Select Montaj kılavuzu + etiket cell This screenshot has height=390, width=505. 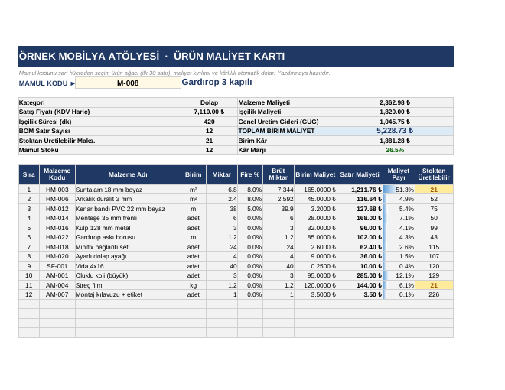(128, 294)
